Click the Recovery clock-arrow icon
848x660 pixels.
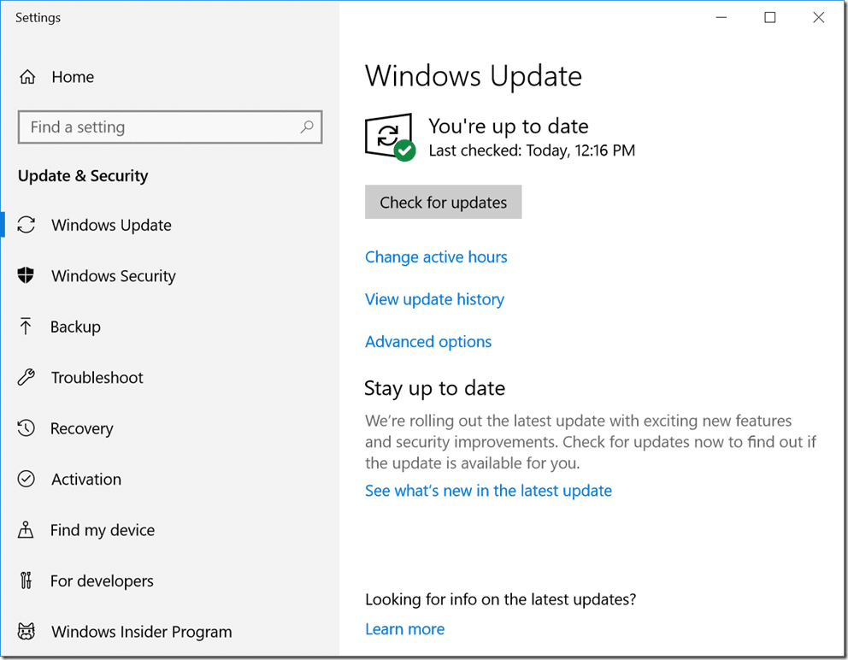(x=26, y=428)
